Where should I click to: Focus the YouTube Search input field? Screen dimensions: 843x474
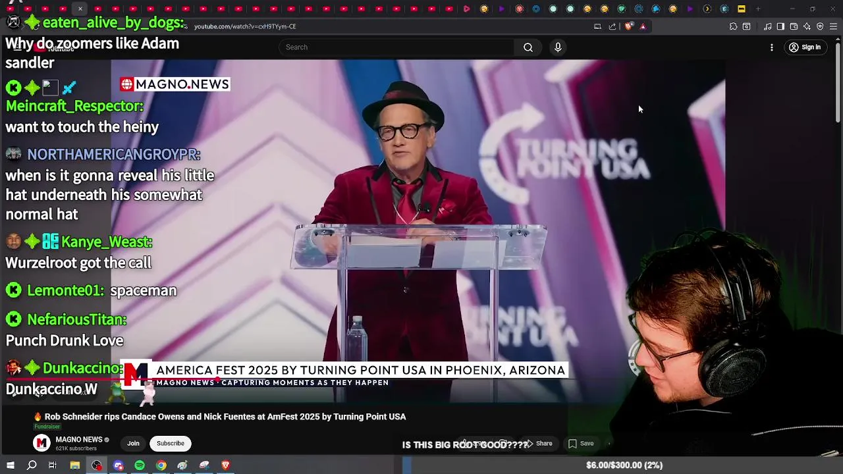pos(396,47)
